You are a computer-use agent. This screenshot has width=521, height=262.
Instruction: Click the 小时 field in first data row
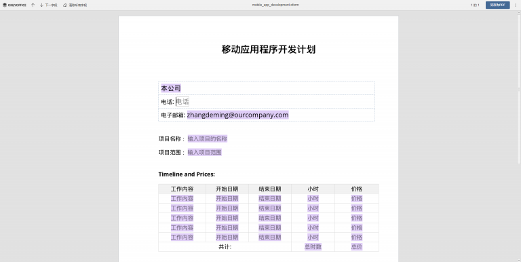313,198
